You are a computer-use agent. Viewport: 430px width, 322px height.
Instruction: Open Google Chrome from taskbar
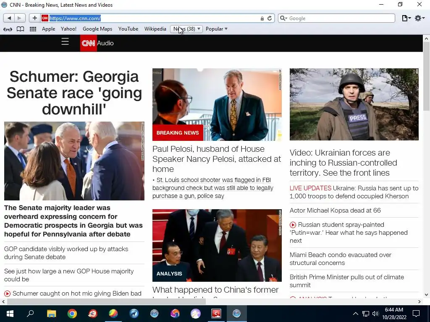(x=72, y=314)
